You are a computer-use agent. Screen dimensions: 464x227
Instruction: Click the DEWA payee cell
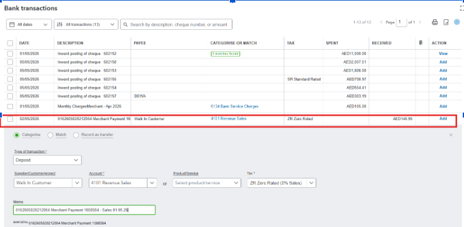[x=140, y=96]
